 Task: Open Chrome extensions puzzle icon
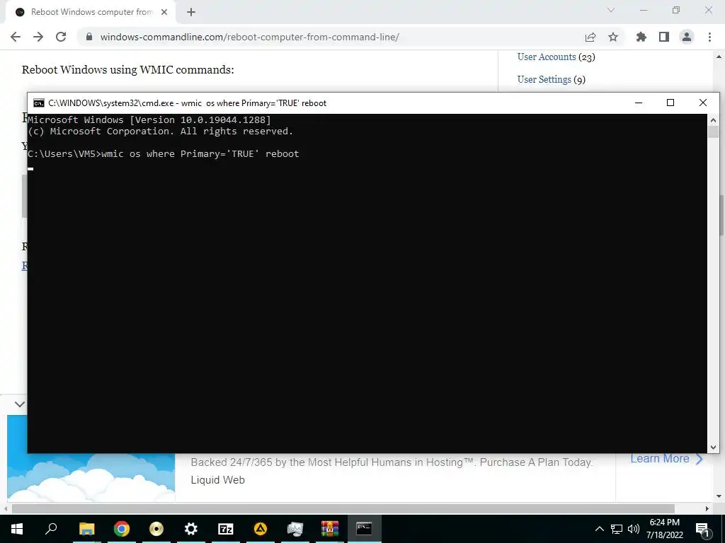tap(641, 37)
